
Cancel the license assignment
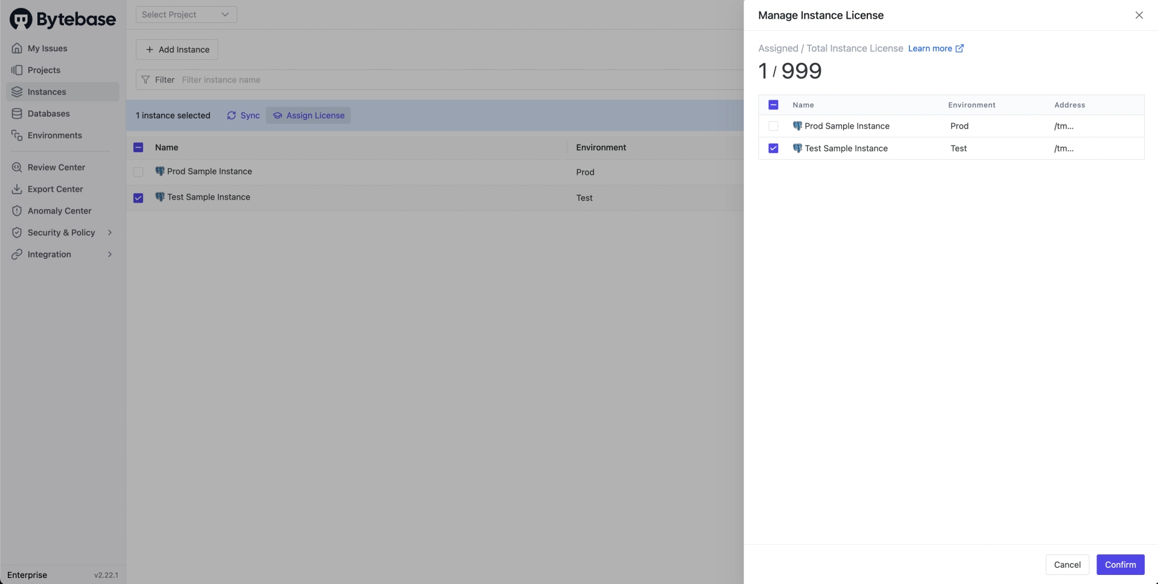pos(1067,565)
